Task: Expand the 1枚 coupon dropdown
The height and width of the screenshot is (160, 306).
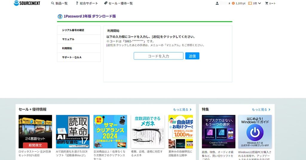Action: (x=255, y=3)
